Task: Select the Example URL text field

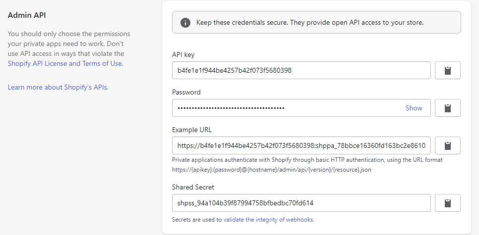Action: pyautogui.click(x=301, y=145)
